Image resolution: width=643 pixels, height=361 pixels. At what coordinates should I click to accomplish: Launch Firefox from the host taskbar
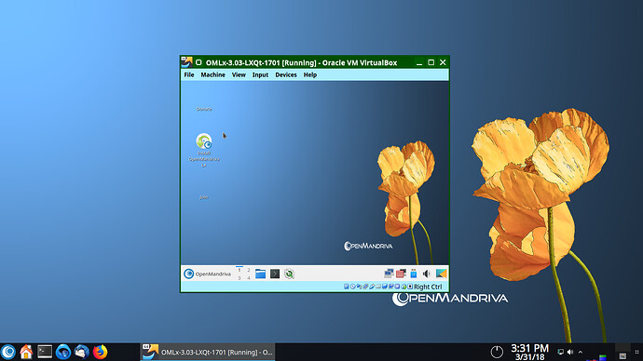pos(100,352)
